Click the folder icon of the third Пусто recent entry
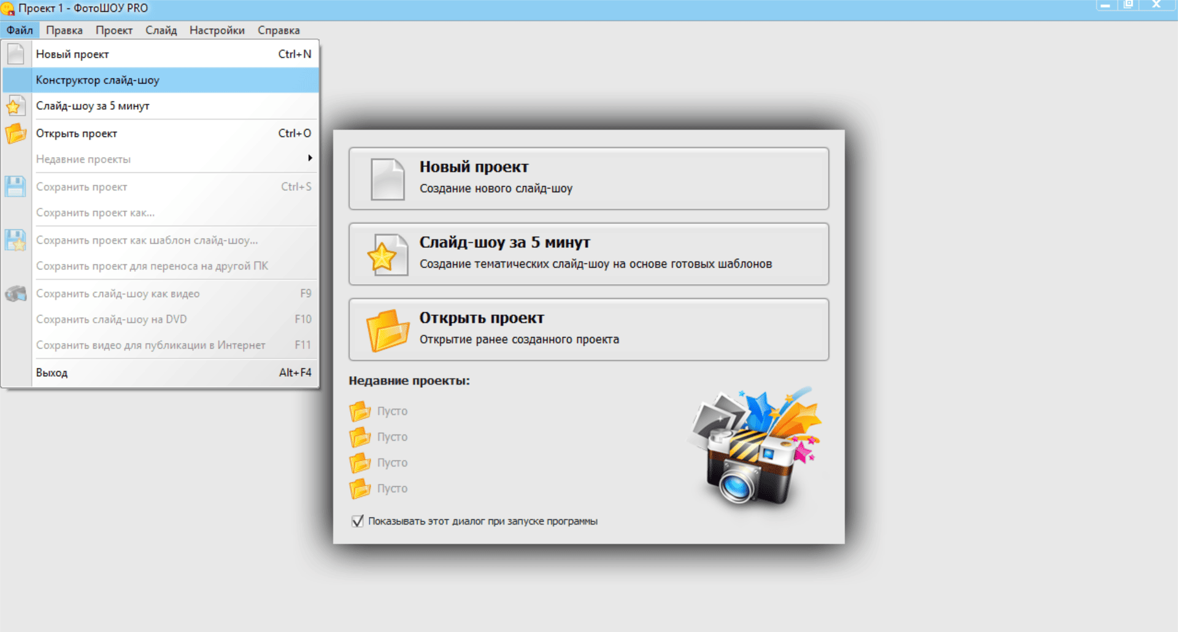1178x632 pixels. pos(360,463)
